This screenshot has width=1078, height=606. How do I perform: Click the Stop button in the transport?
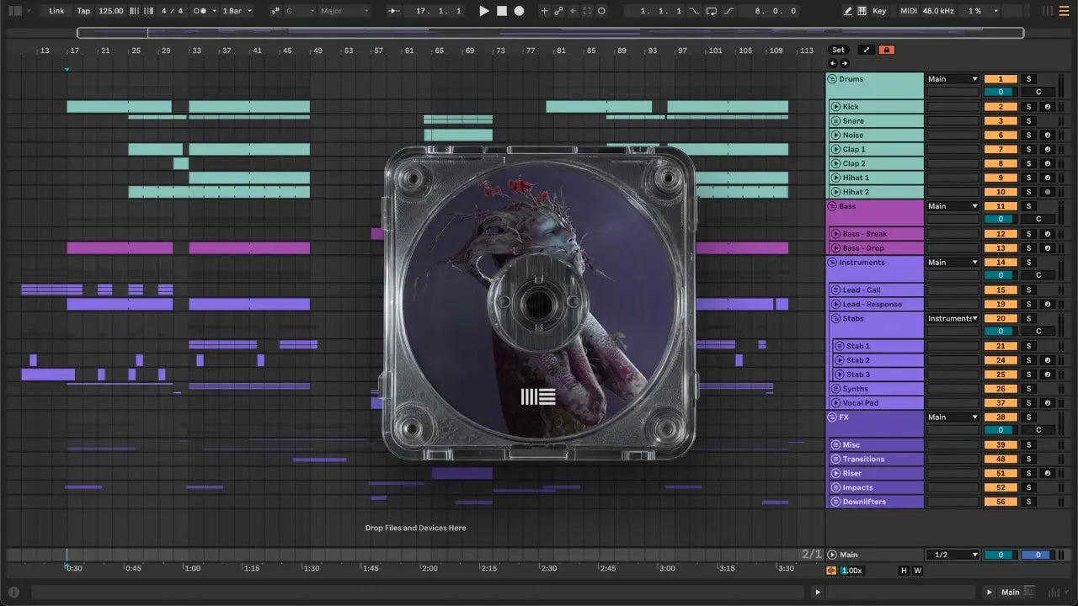[501, 11]
